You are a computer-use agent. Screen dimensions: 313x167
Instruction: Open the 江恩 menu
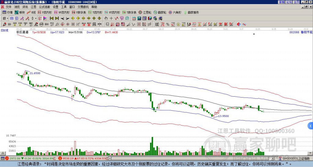(x=34, y=7)
